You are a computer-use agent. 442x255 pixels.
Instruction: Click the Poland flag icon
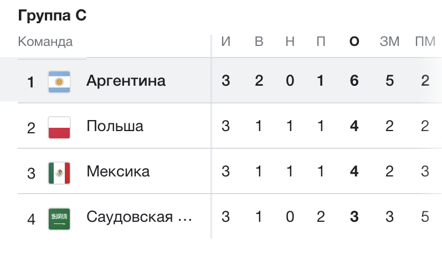pyautogui.click(x=59, y=127)
